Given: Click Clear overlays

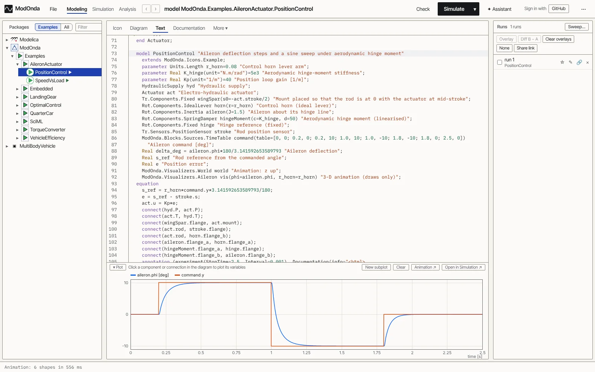Looking at the screenshot, I should pos(558,39).
